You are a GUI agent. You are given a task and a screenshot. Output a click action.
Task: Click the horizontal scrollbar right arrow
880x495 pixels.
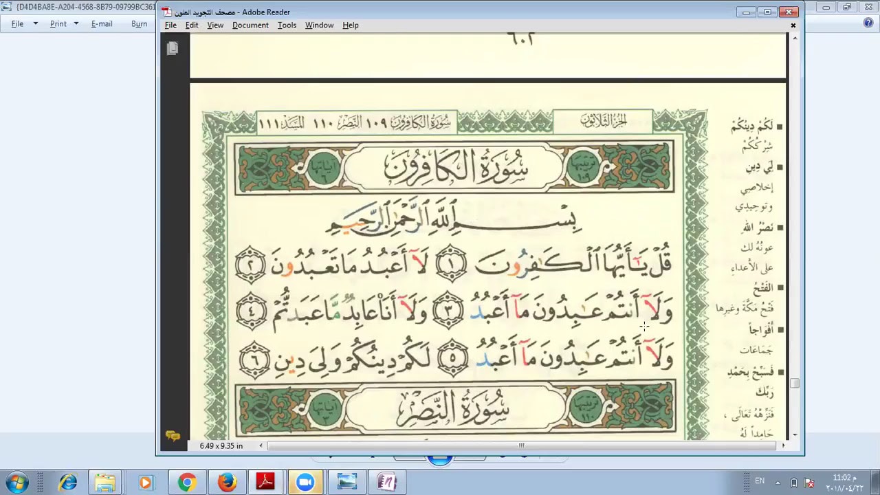point(783,445)
